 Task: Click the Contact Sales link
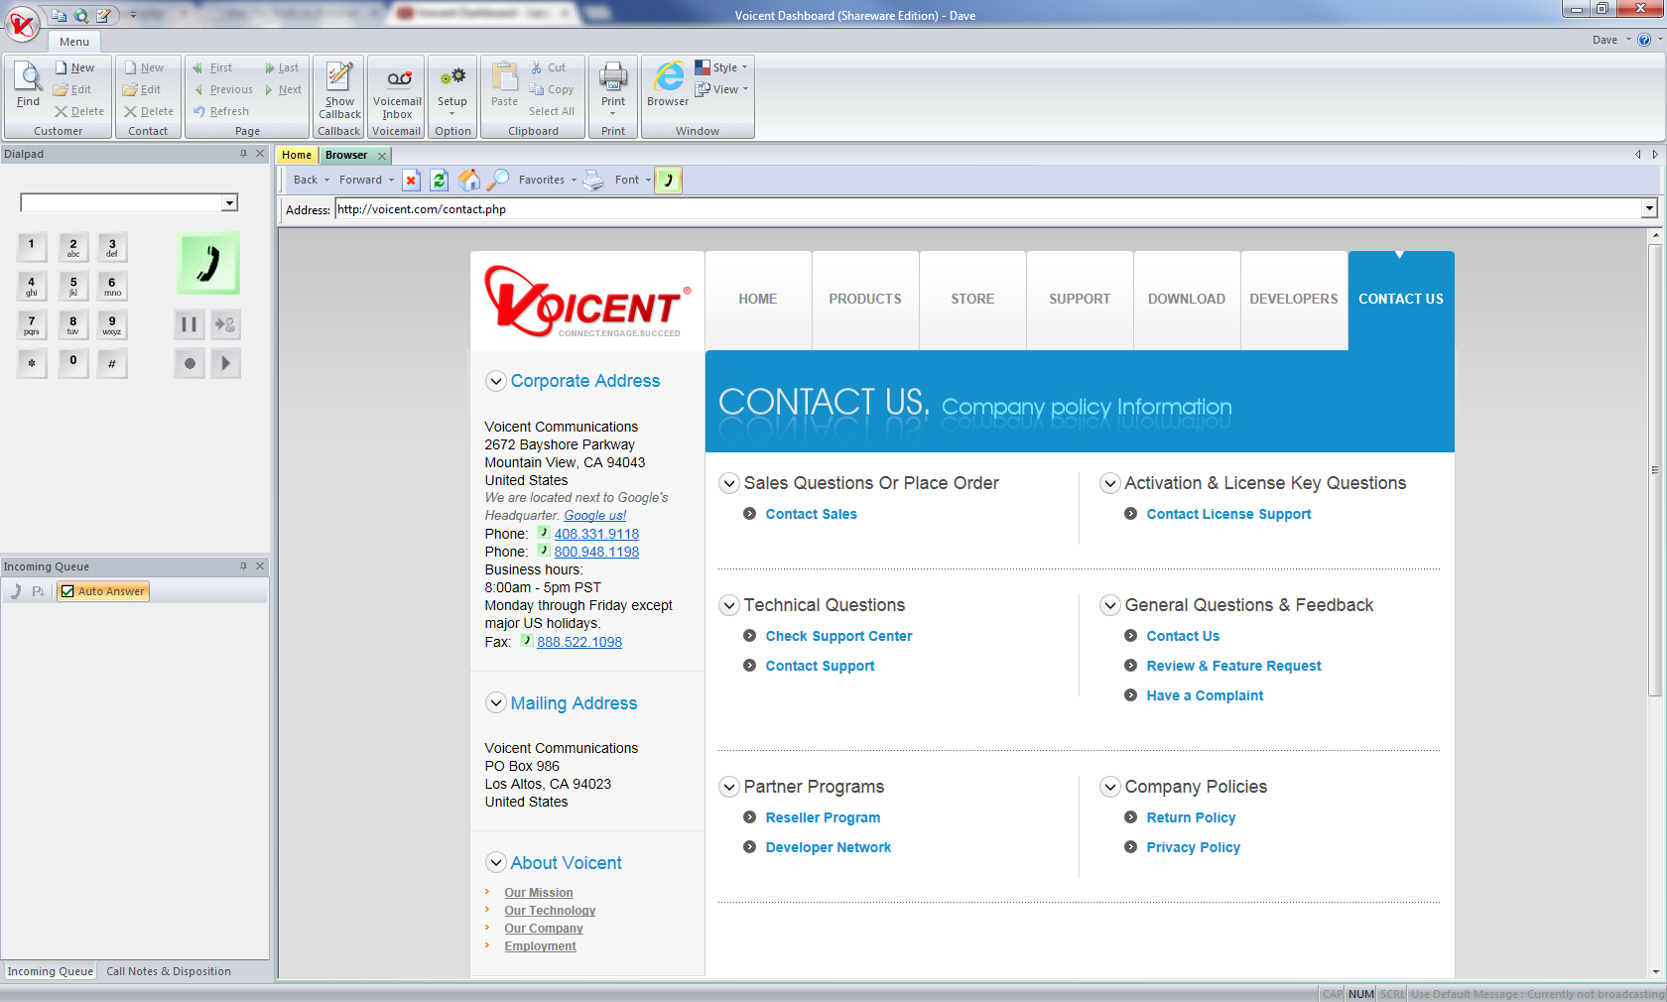[x=811, y=514]
